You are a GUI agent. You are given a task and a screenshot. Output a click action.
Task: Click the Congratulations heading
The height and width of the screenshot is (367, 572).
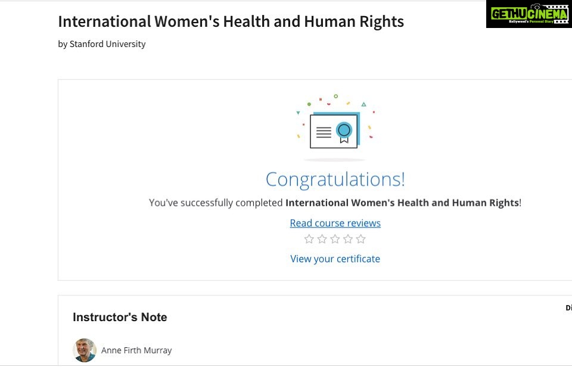tap(335, 179)
